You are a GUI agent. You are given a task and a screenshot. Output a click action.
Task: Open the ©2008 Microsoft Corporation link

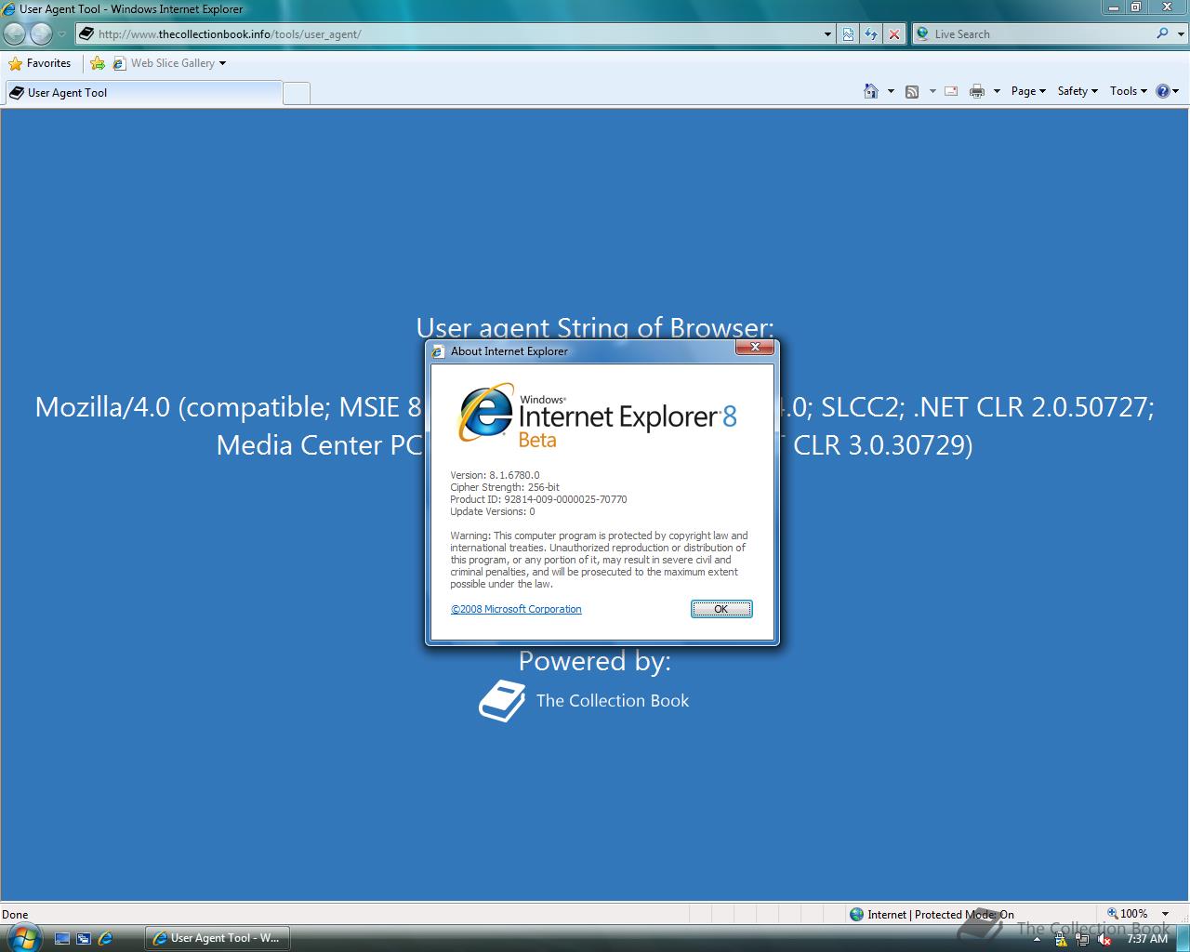(x=516, y=609)
